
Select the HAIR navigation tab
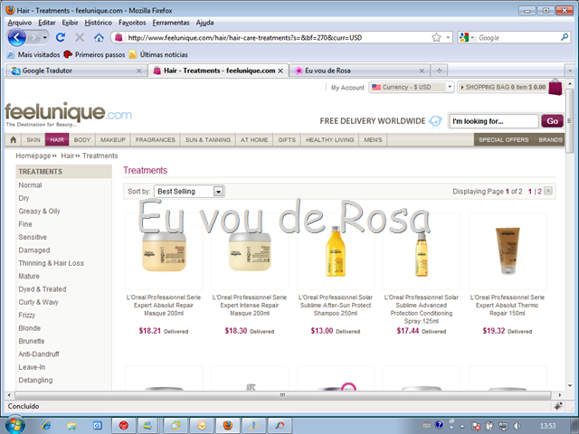click(x=57, y=139)
